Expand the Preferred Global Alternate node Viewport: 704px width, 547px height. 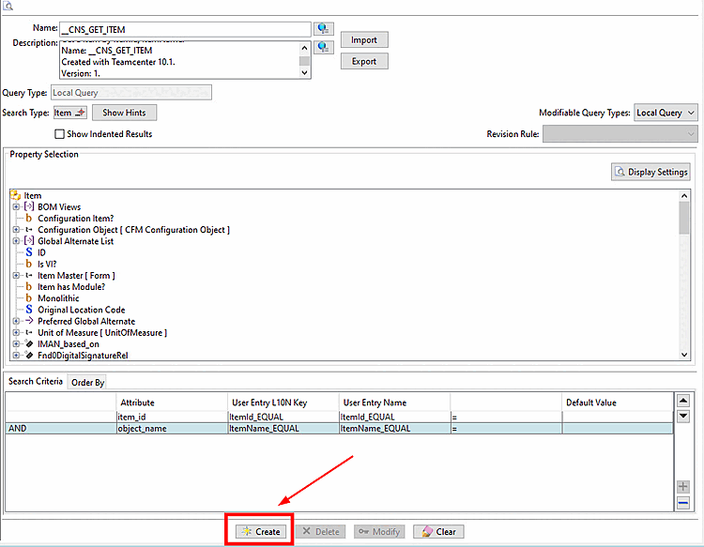coord(16,321)
